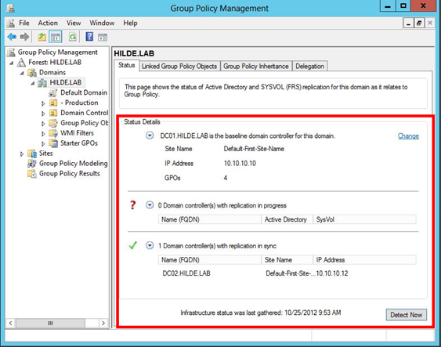
Task: Click the SysVol column header
Action: point(364,219)
